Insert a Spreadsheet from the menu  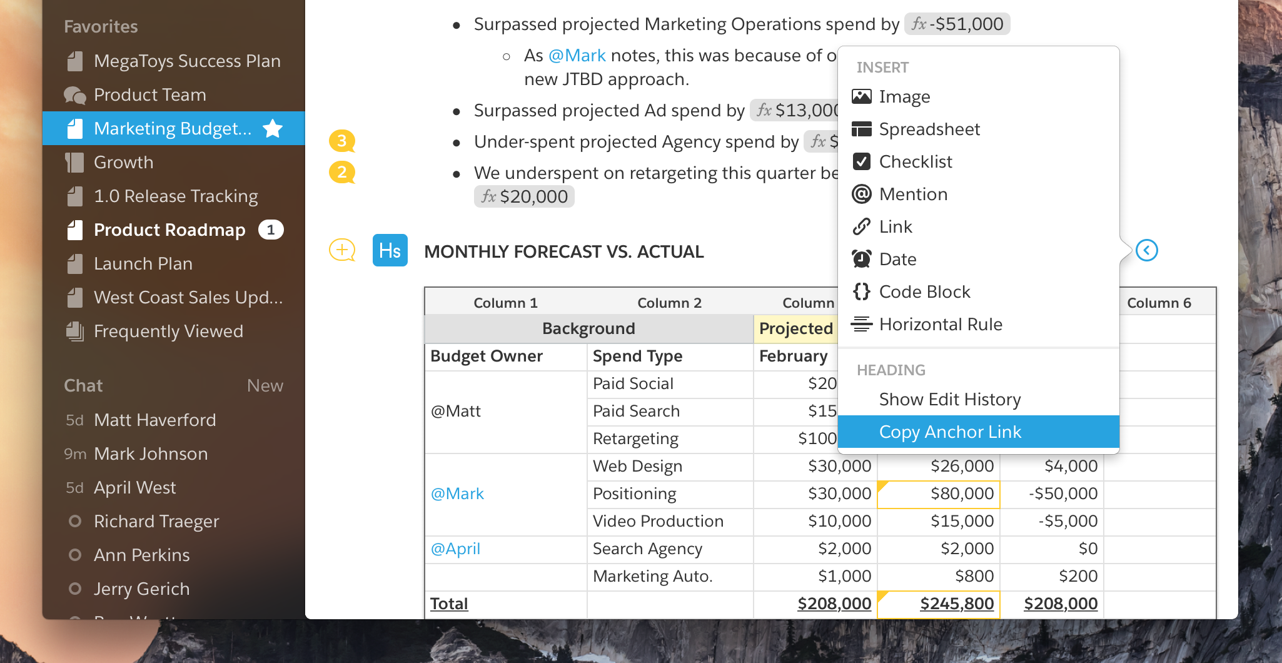pyautogui.click(x=929, y=129)
